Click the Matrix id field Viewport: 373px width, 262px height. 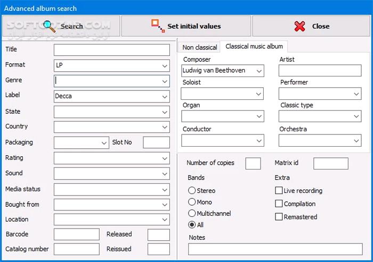coord(330,163)
